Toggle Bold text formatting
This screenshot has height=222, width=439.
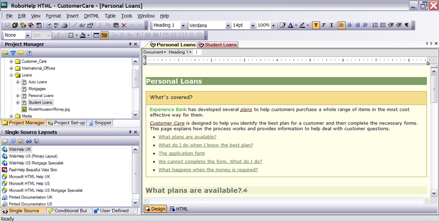[316, 25]
